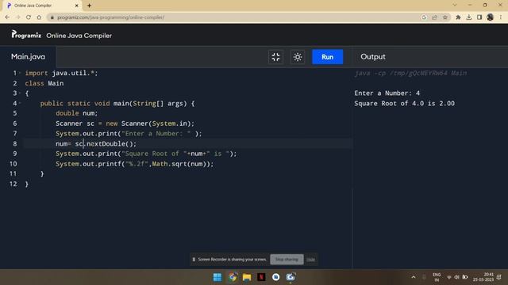Open the screen recorder app in taskbar
The width and height of the screenshot is (508, 285).
point(291,277)
